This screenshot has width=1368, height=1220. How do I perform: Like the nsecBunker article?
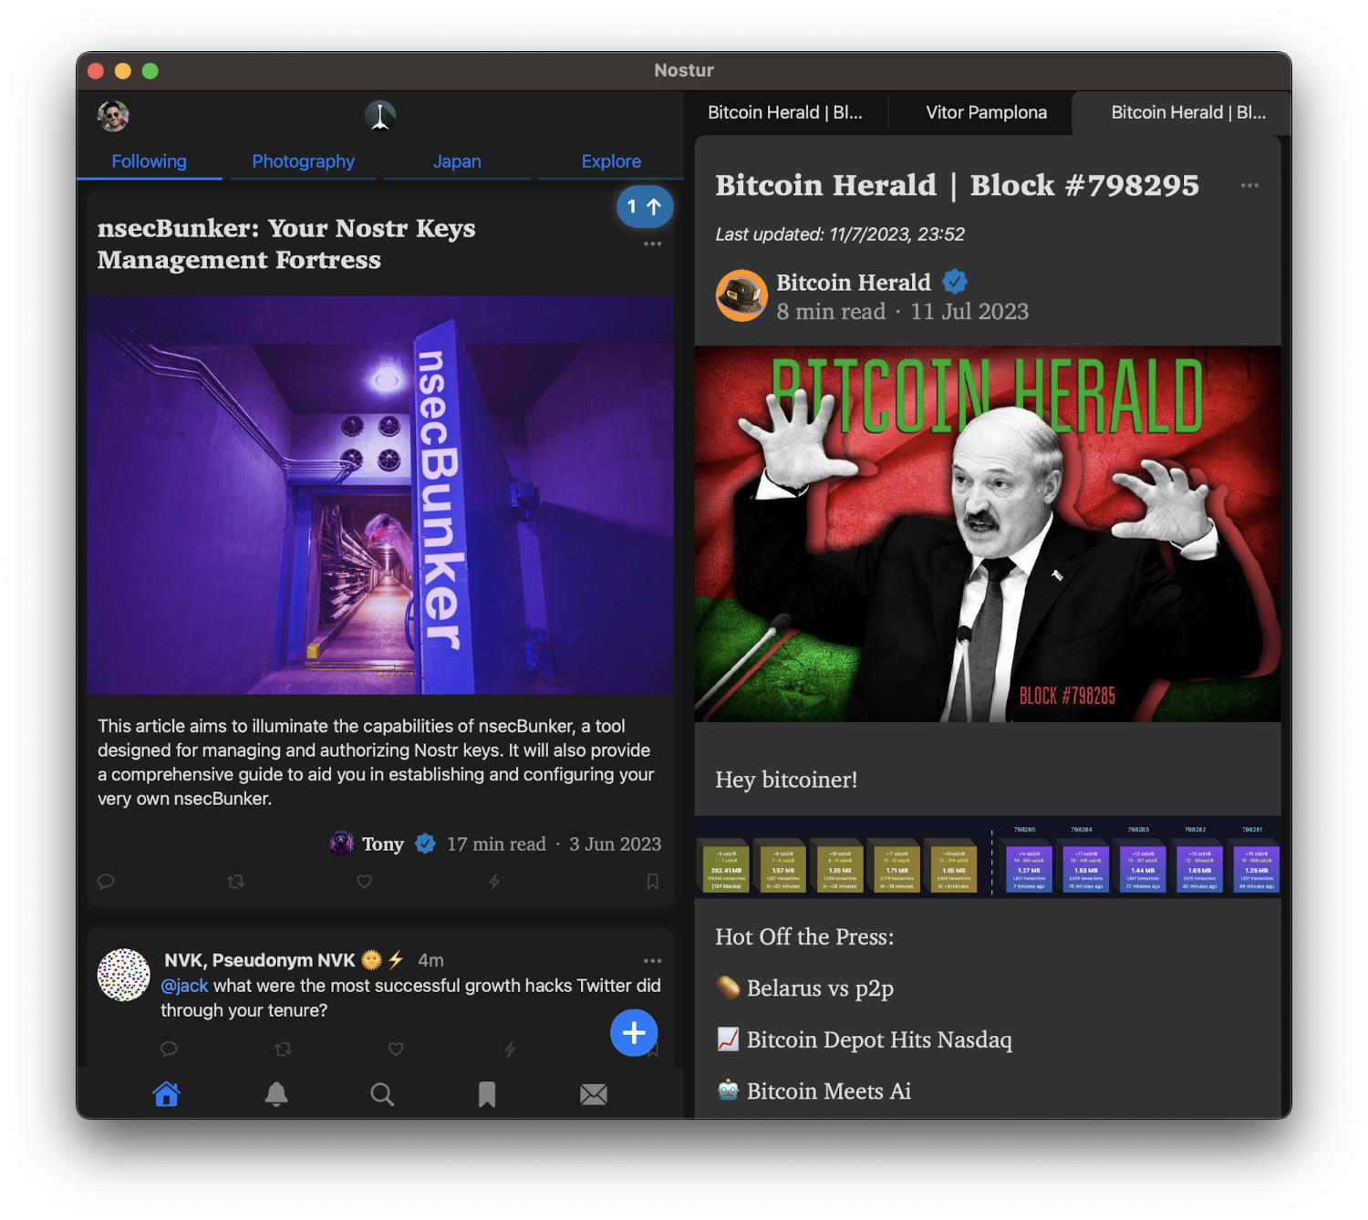pos(364,882)
